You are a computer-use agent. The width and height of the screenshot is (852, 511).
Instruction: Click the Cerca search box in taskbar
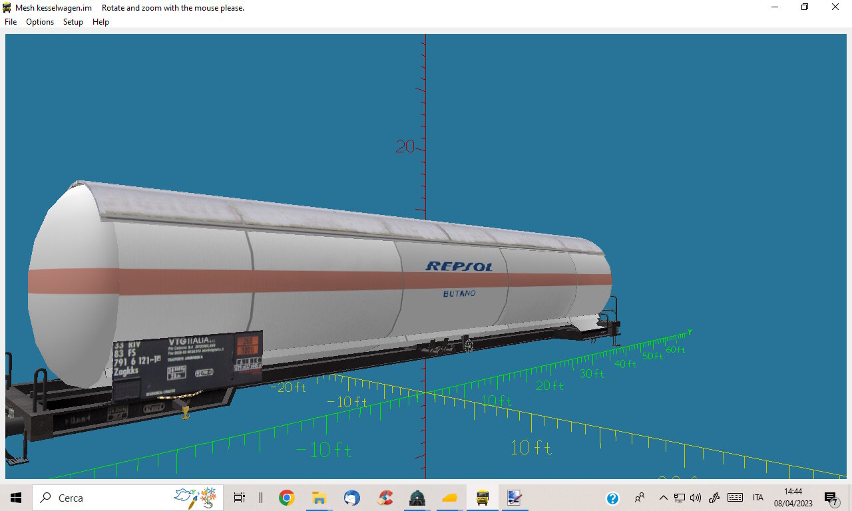[x=128, y=498]
